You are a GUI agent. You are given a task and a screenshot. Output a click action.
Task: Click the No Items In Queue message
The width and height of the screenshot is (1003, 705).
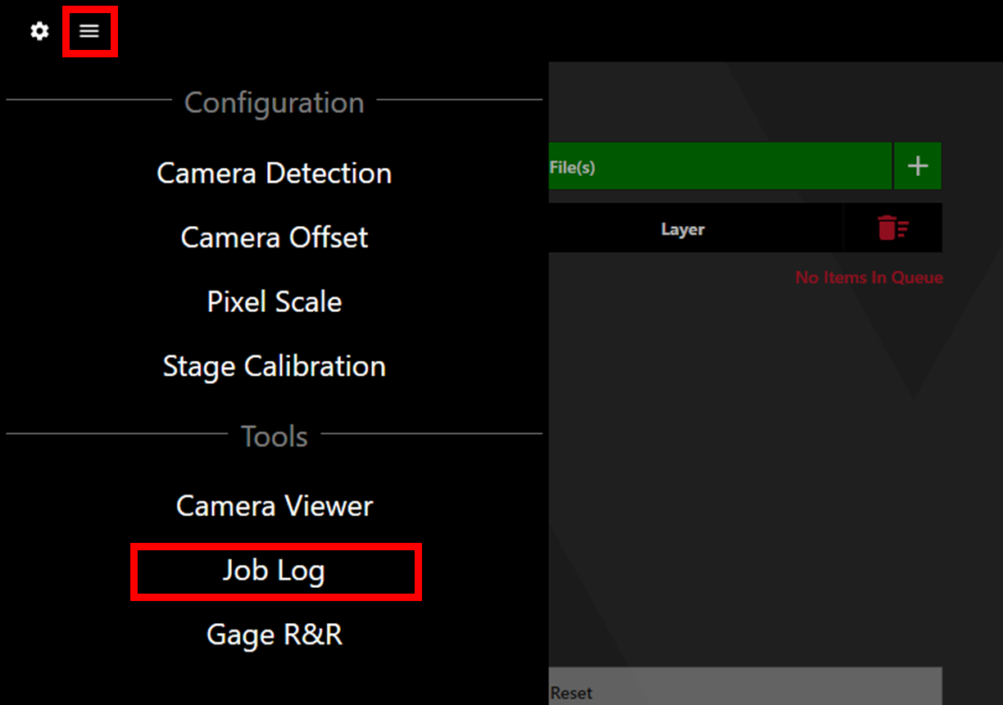[869, 278]
